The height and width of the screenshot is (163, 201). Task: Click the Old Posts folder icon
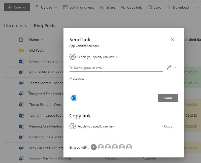(x=21, y=50)
